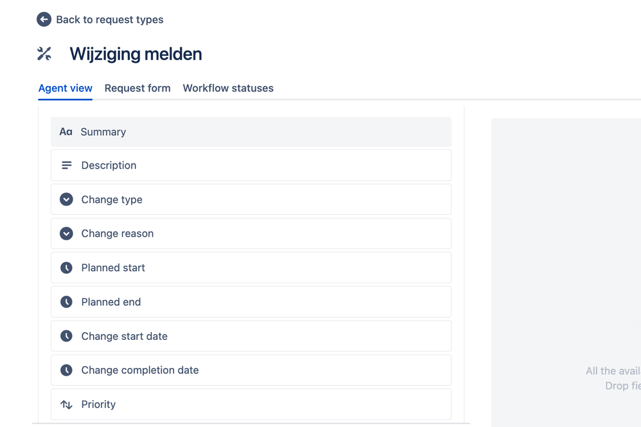This screenshot has height=427, width=641.
Task: Click the clock icon beside Planned end
Action: [66, 301]
